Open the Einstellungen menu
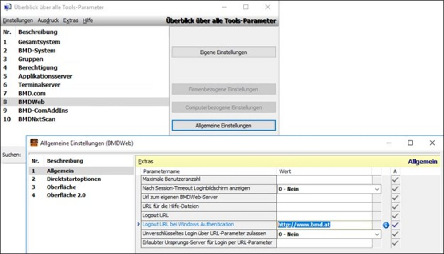Image resolution: width=444 pixels, height=254 pixels. pyautogui.click(x=18, y=20)
